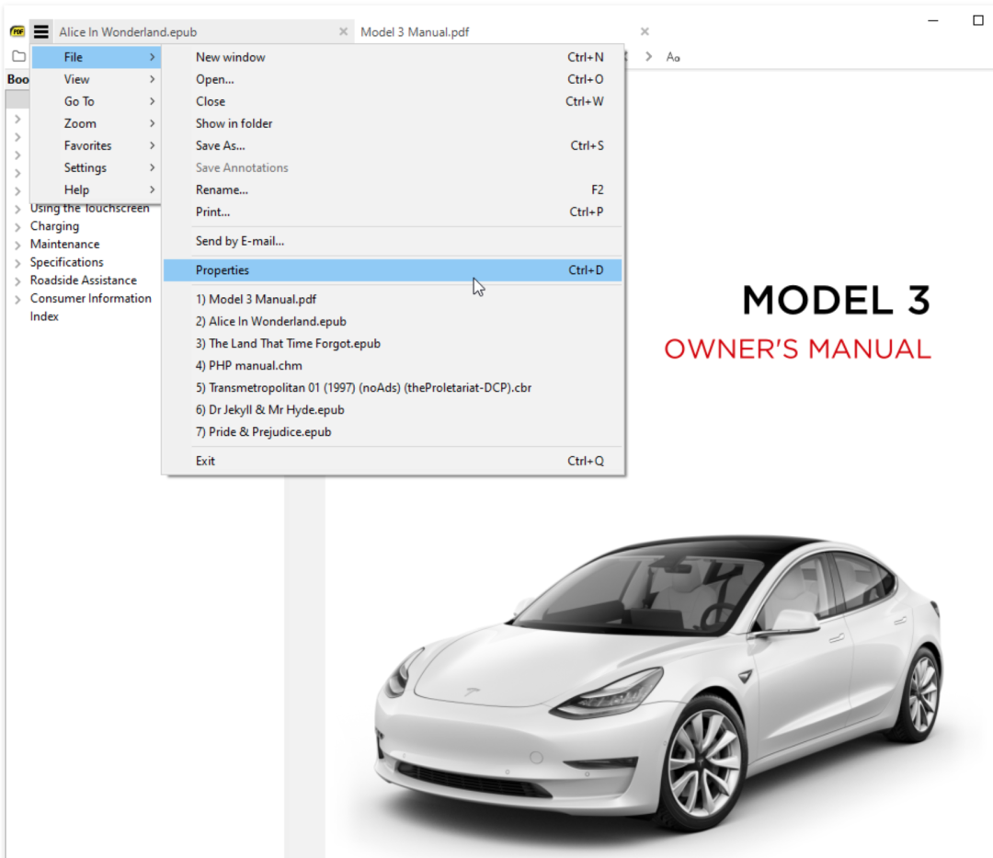The width and height of the screenshot is (993, 858).
Task: Close the Alice In Wonderland.epub tab
Action: click(x=343, y=31)
